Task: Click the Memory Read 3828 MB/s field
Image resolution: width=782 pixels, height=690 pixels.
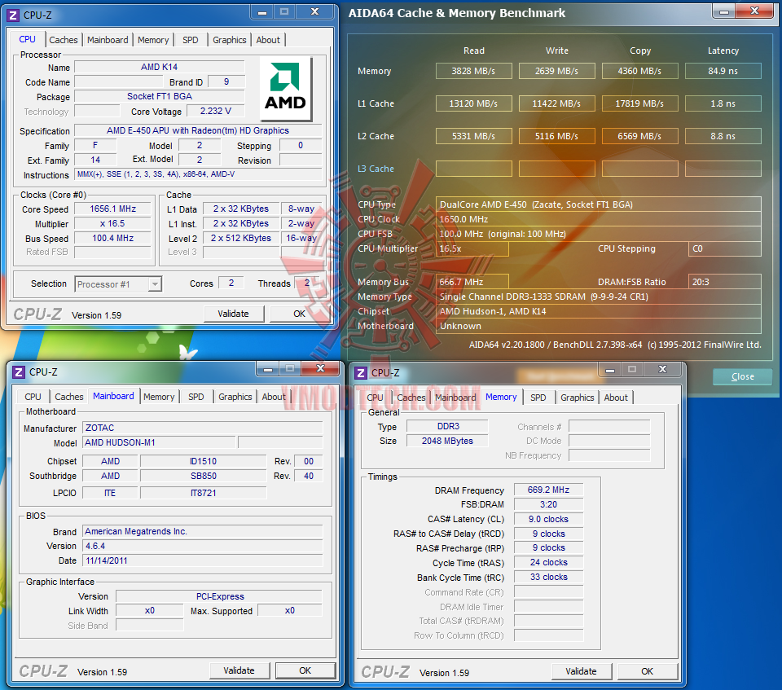Action: pyautogui.click(x=474, y=72)
